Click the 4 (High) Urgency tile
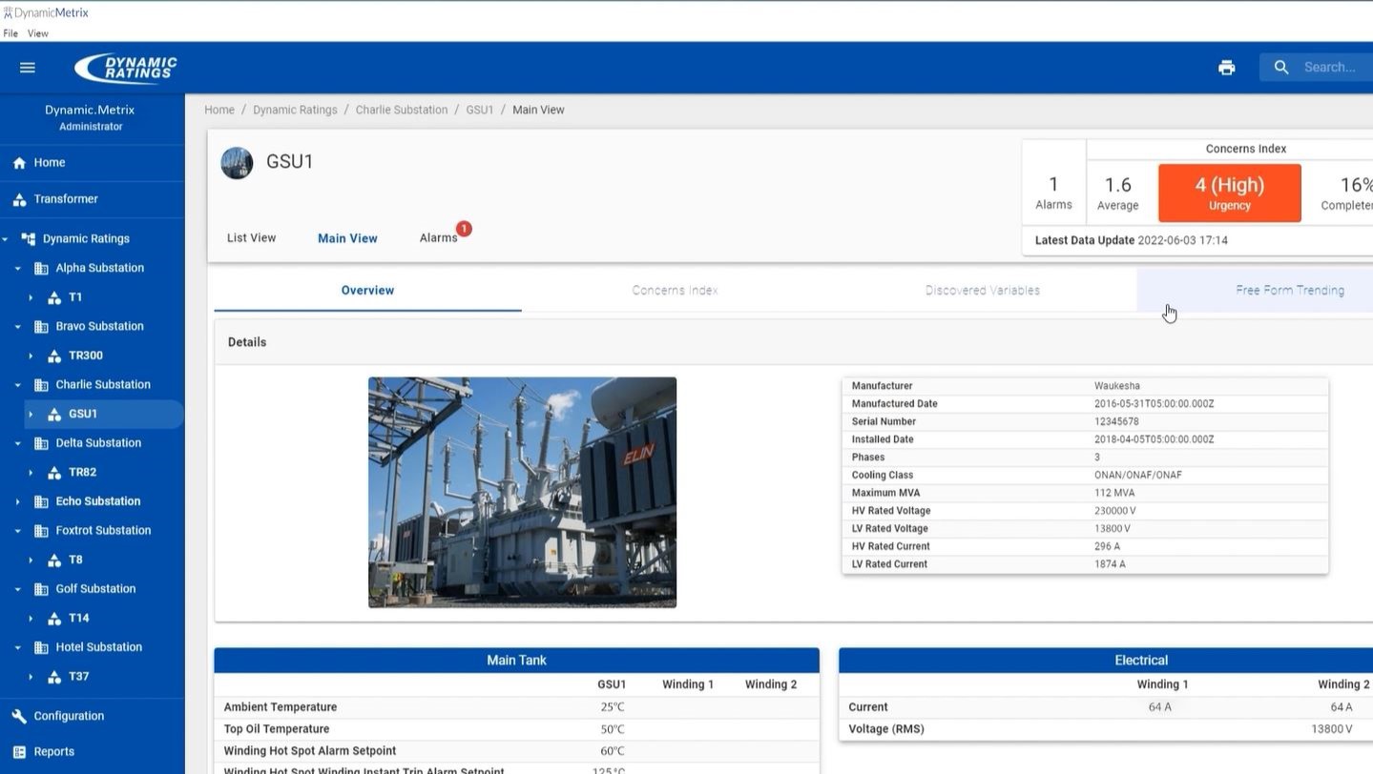This screenshot has height=774, width=1373. pyautogui.click(x=1229, y=193)
